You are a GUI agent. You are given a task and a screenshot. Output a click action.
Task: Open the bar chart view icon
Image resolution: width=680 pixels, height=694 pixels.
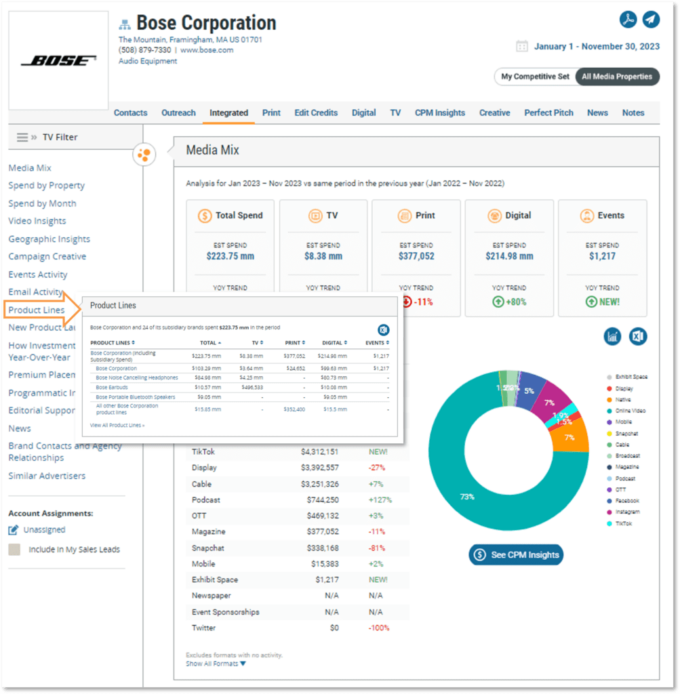[x=612, y=336]
